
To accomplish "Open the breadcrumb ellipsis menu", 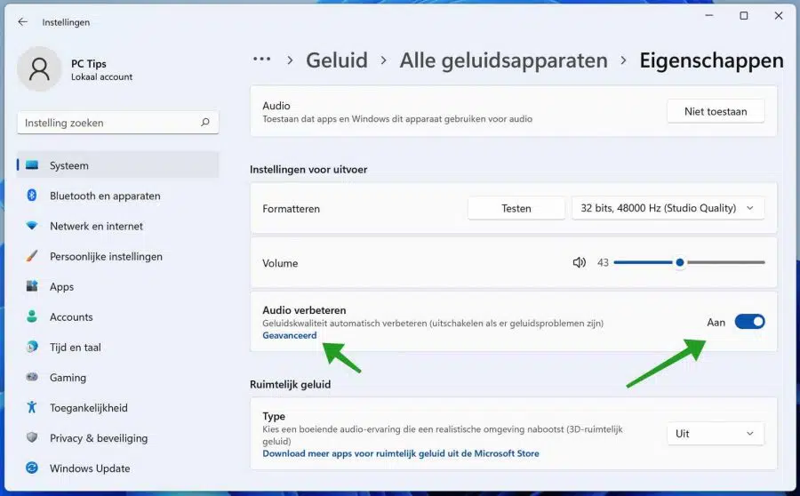I will point(261,60).
